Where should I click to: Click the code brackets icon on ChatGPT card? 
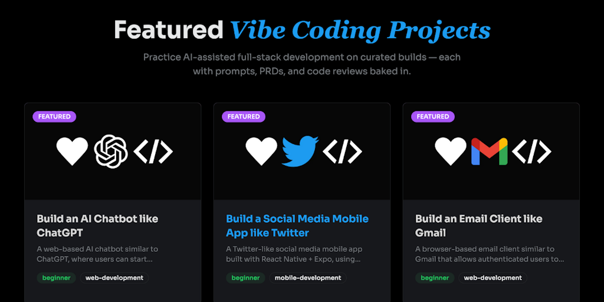(x=153, y=152)
